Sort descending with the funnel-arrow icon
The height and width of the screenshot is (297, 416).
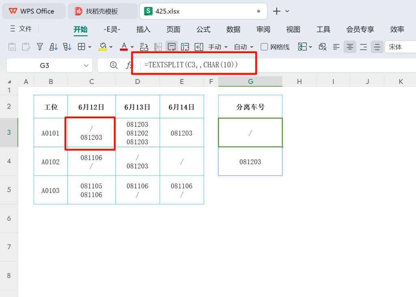point(67,47)
